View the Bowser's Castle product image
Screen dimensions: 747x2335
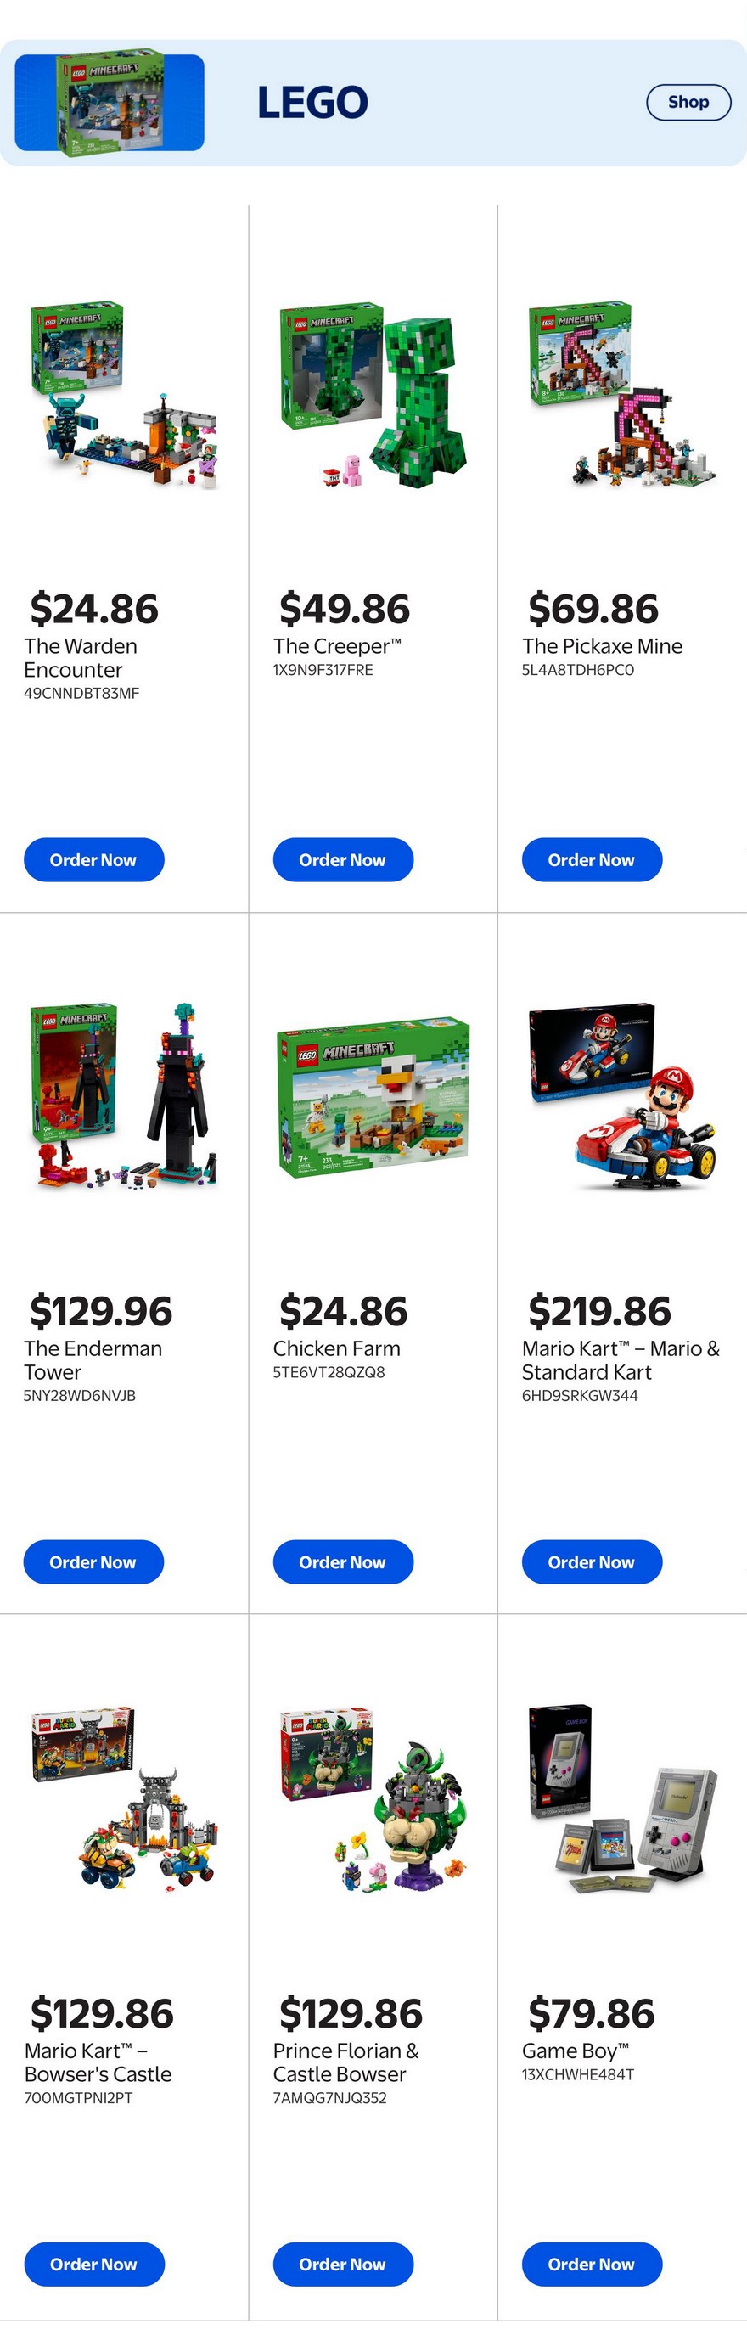pyautogui.click(x=124, y=1798)
